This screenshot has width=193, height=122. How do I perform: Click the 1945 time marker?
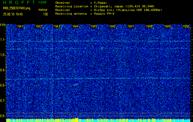pos(94,27)
